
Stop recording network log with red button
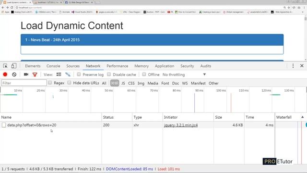pos(5,74)
